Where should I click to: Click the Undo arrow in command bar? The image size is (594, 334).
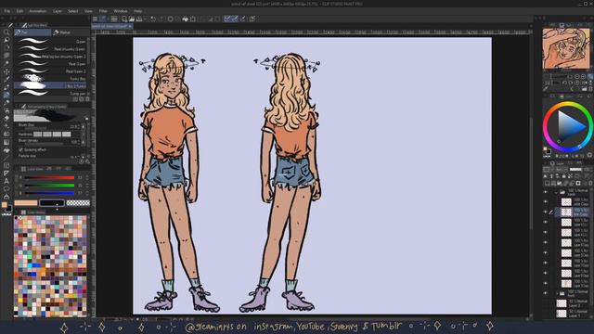(153, 19)
